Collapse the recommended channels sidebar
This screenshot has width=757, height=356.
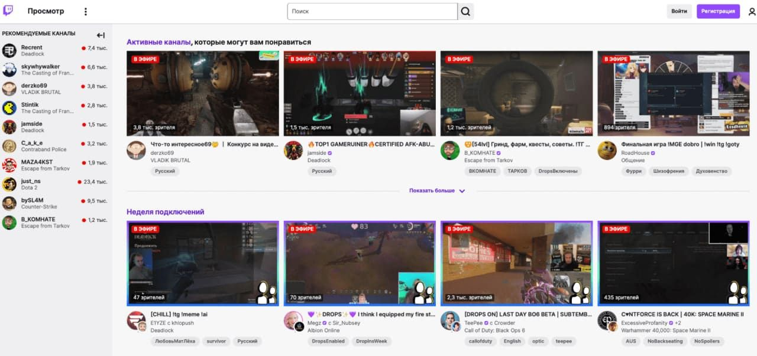[x=101, y=35]
